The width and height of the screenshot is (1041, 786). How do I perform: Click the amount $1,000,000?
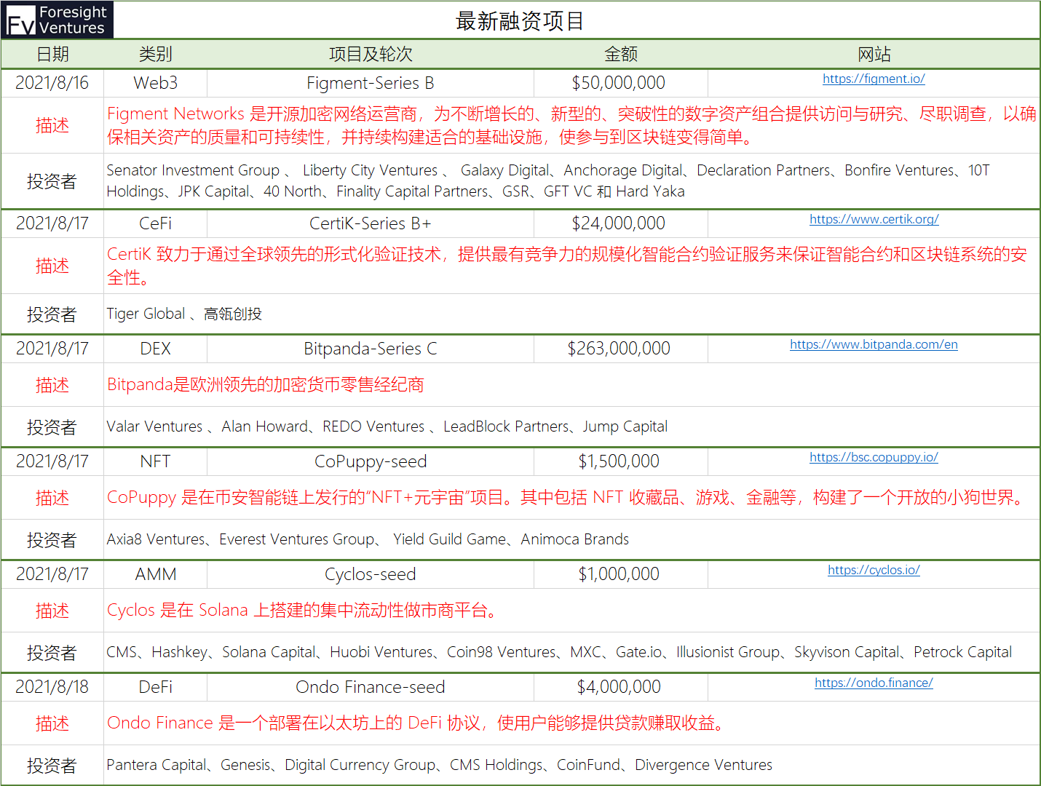pyautogui.click(x=619, y=574)
